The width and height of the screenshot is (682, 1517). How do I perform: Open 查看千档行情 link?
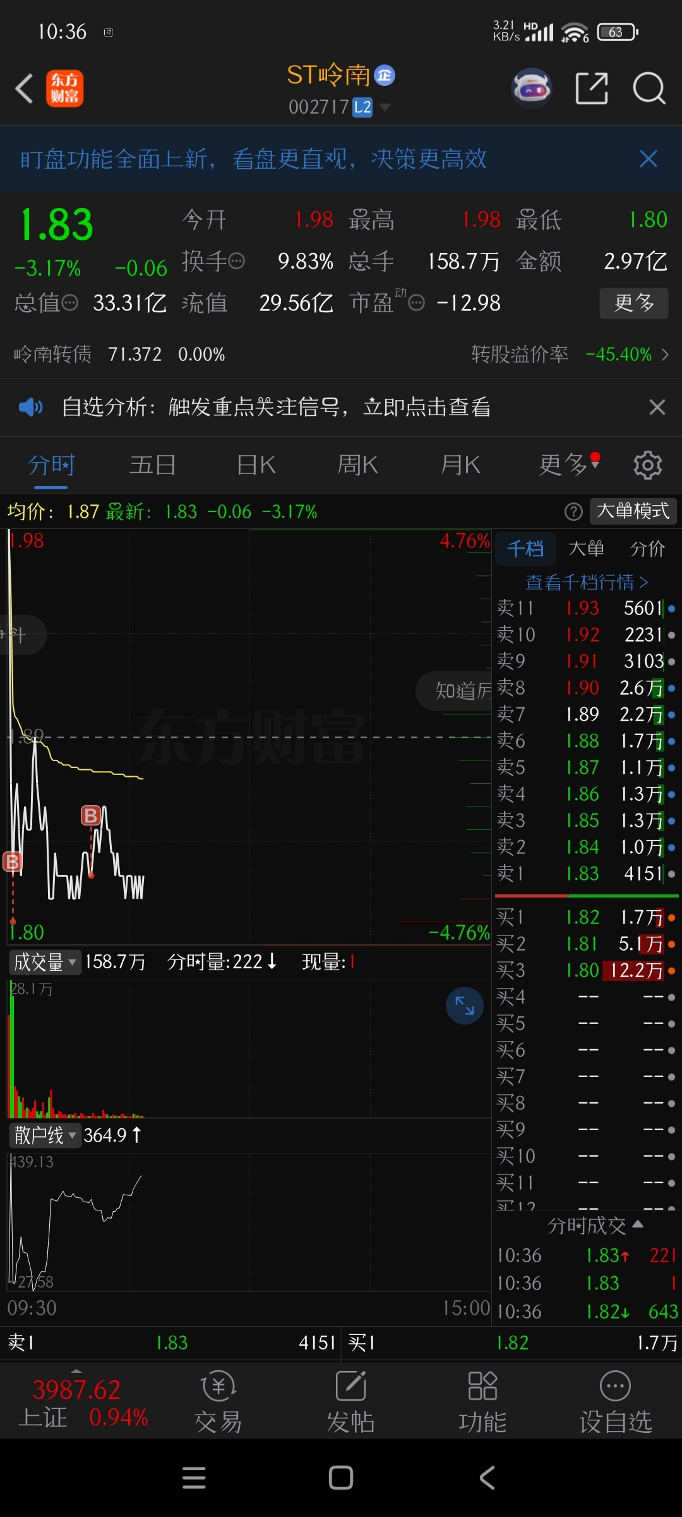tap(587, 582)
